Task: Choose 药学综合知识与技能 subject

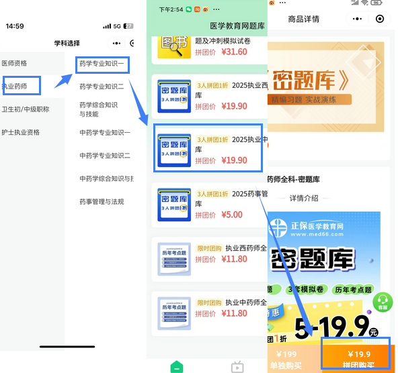Action: pyautogui.click(x=98, y=109)
